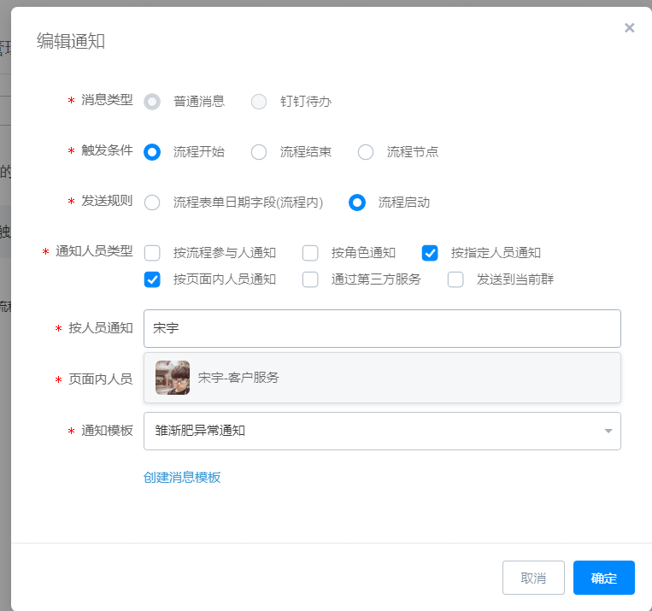Click the 触发条件 field label
The width and height of the screenshot is (652, 611).
pyautogui.click(x=107, y=150)
